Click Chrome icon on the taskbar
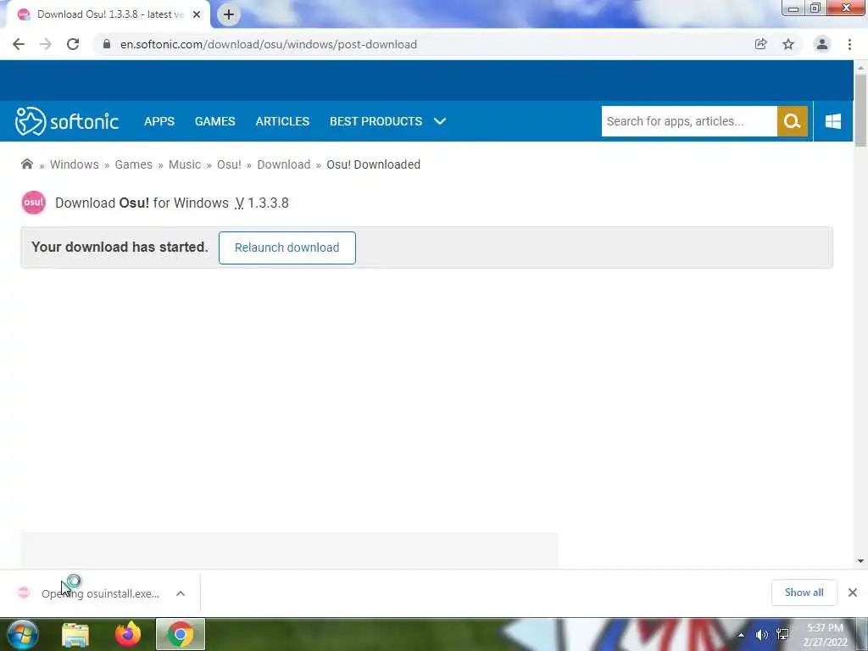The image size is (868, 651). pyautogui.click(x=181, y=634)
